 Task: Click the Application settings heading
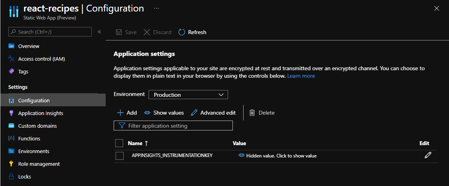coord(144,54)
